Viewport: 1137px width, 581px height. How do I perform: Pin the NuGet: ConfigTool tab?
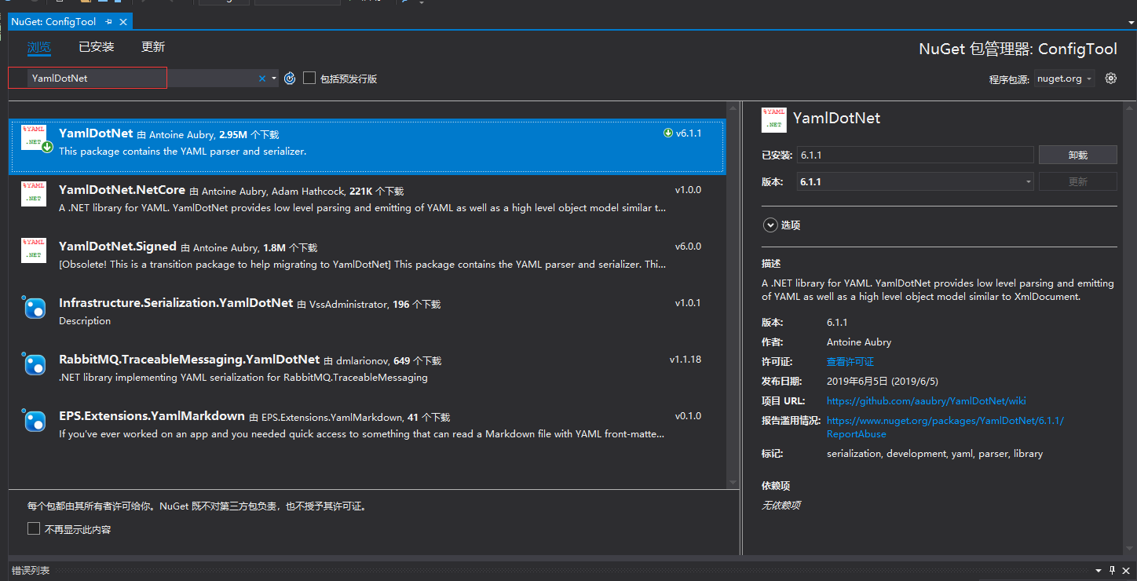(x=108, y=22)
